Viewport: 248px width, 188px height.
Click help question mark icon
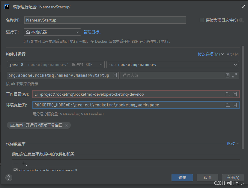(8, 178)
